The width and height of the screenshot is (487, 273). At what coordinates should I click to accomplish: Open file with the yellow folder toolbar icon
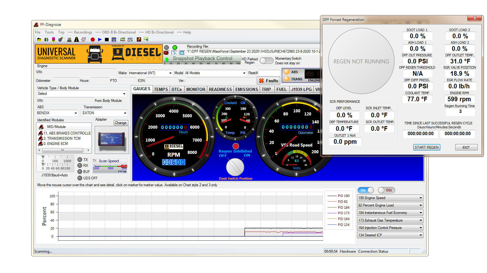tap(39, 39)
